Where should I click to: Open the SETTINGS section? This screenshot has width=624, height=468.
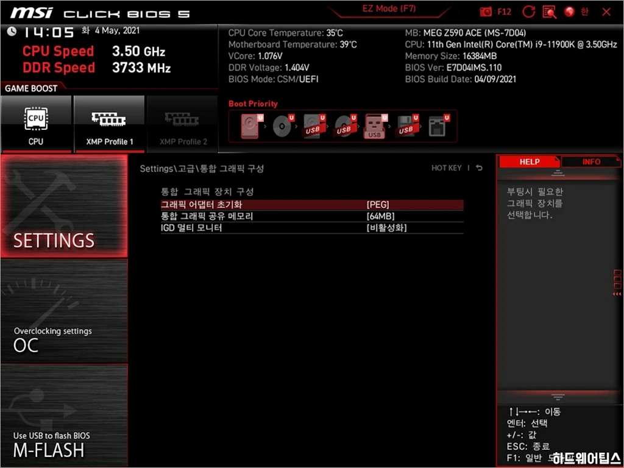[x=64, y=206]
